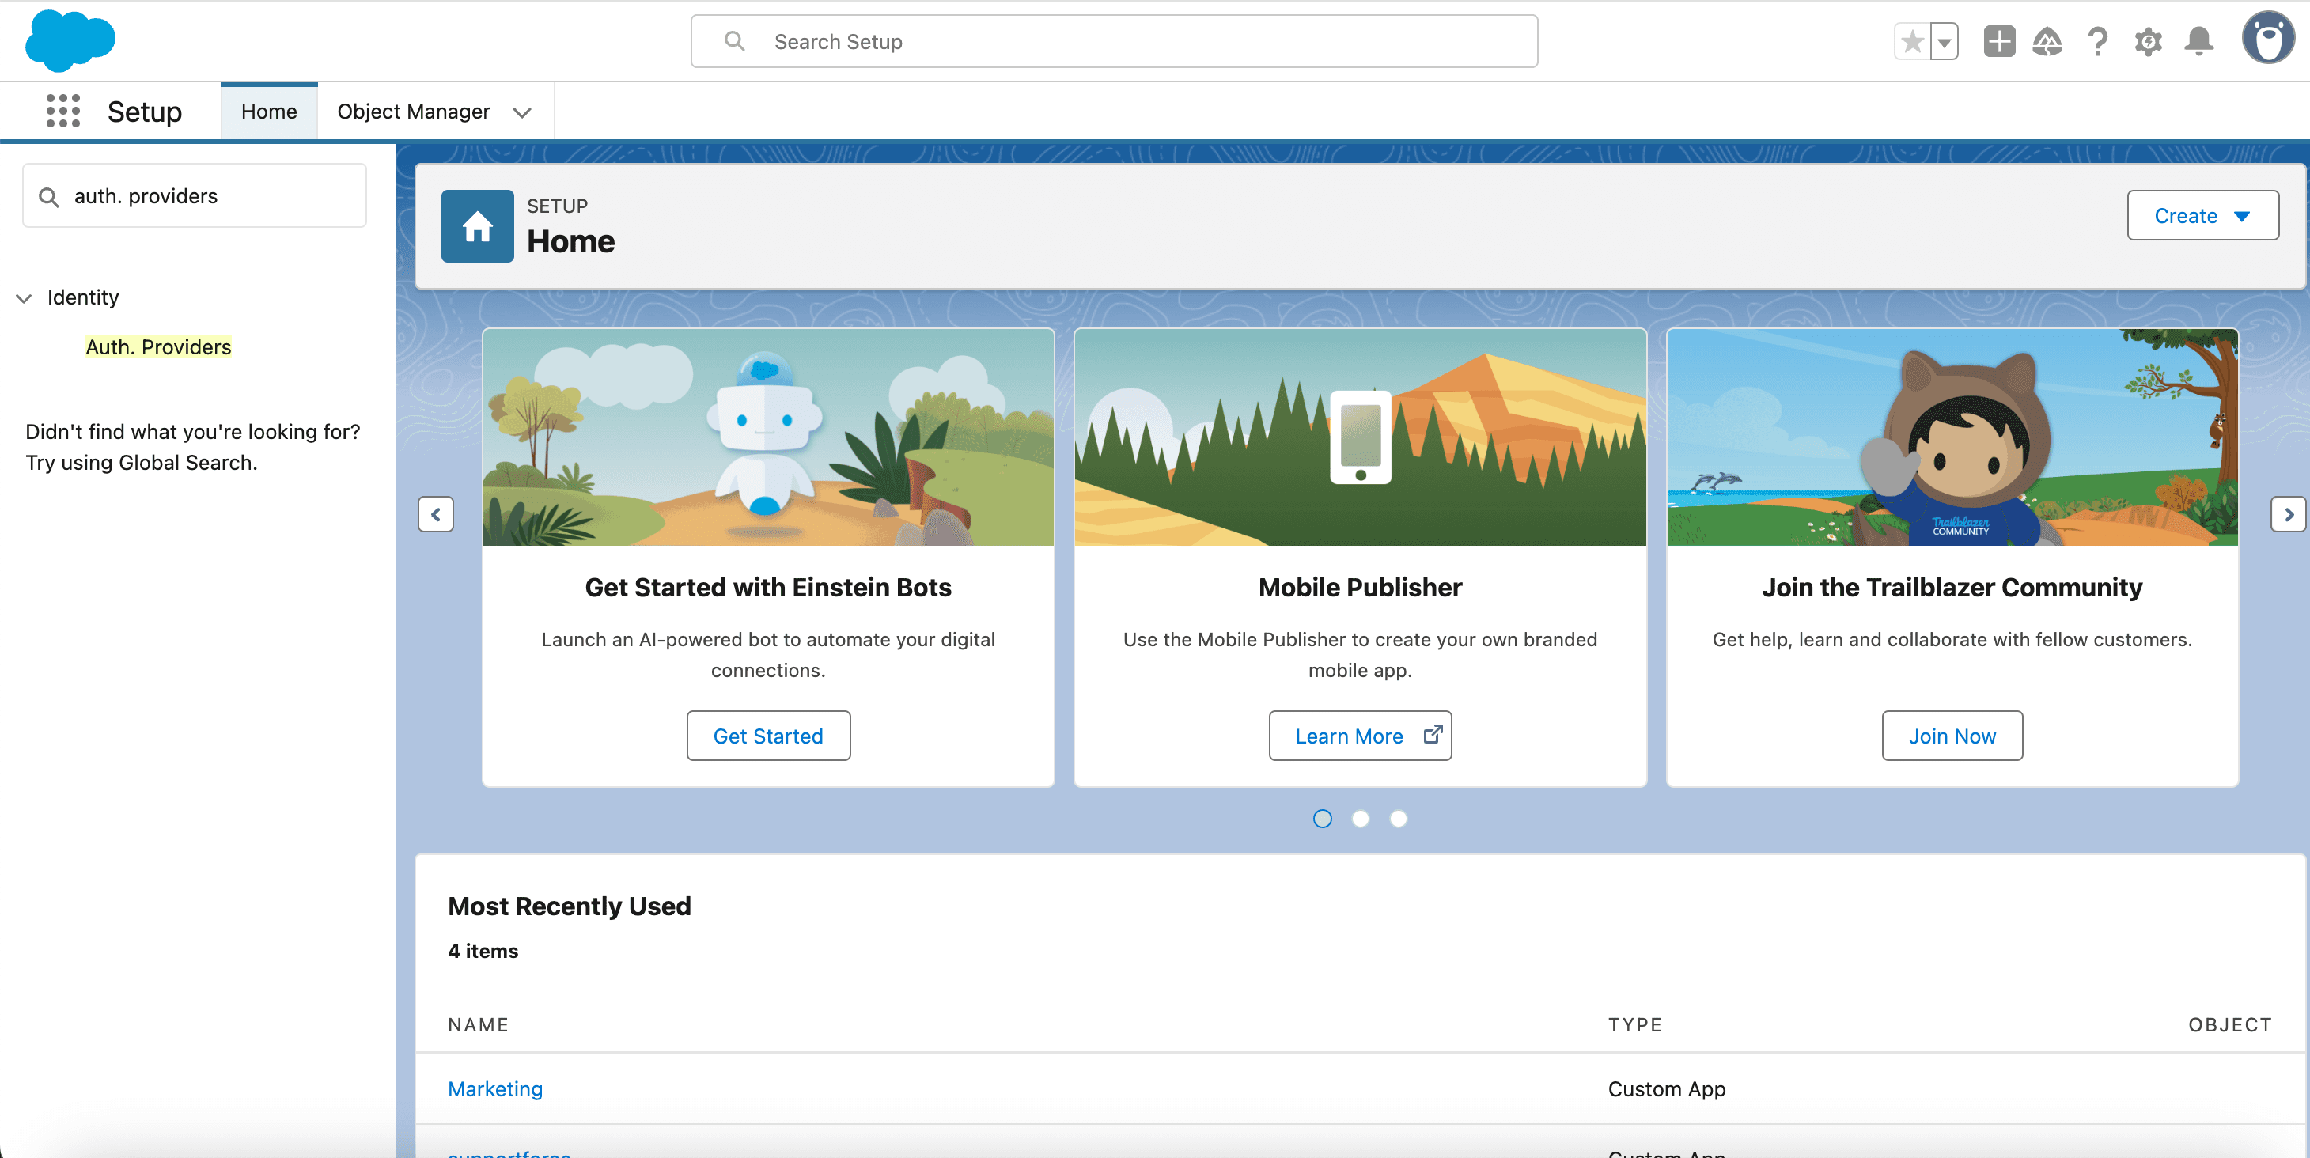
Task: Click Get Started for Einstein Bots
Action: 767,735
